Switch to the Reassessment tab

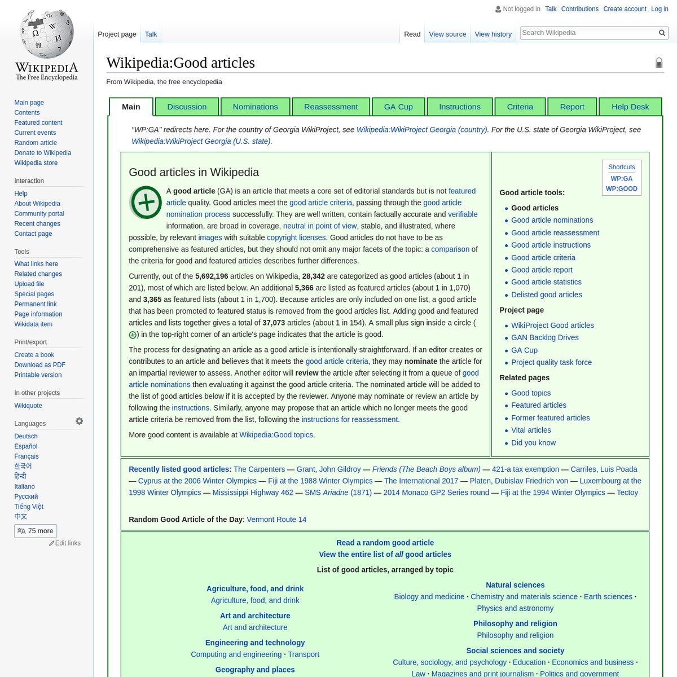331,107
